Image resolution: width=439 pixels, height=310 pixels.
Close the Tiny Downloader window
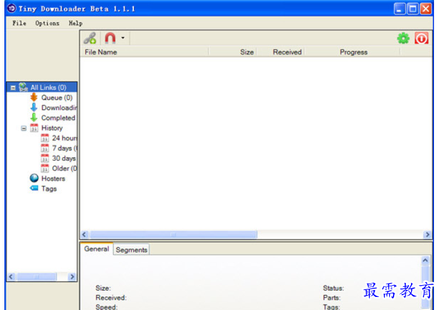coord(426,8)
